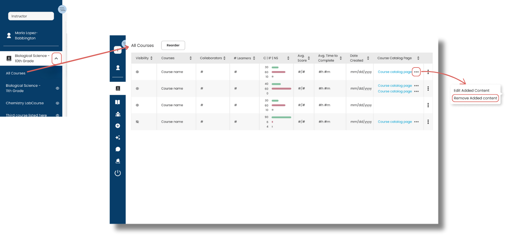Open Course catalog page link in 90/6/4 row

point(395,122)
